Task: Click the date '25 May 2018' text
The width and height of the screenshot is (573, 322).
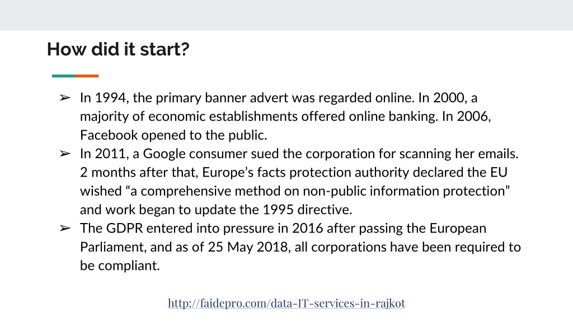Action: tap(248, 247)
